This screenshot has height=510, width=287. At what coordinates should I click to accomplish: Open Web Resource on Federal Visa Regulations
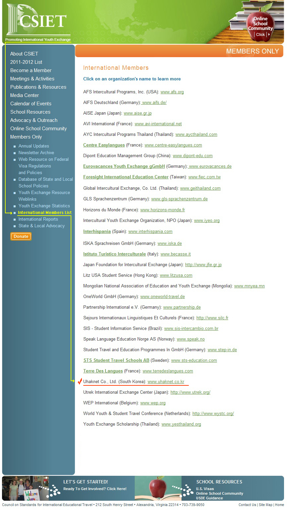[43, 166]
